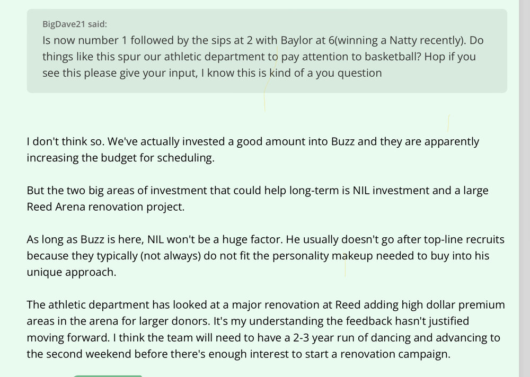The width and height of the screenshot is (530, 377).
Task: Click the paragraph starting "As long as Buzz"
Action: [258, 256]
